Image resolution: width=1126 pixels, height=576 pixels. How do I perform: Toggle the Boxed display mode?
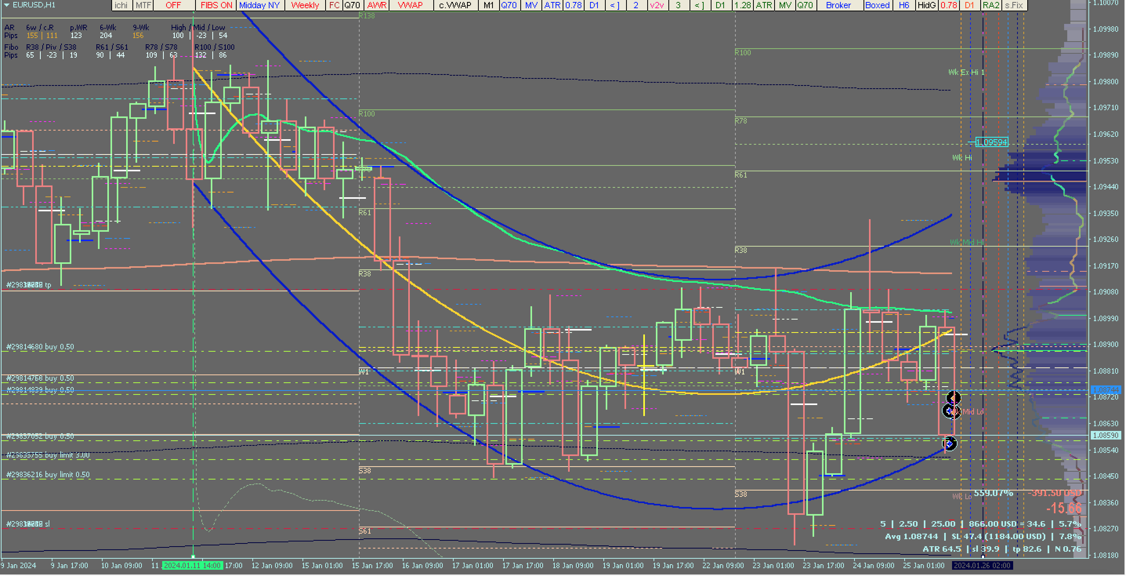click(877, 5)
